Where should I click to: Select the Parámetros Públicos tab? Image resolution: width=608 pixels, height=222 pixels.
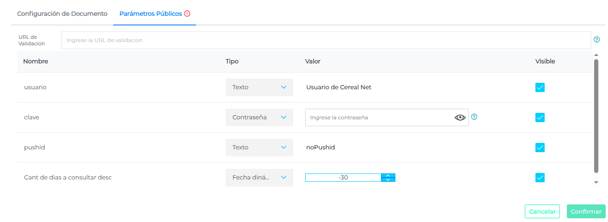coord(151,14)
